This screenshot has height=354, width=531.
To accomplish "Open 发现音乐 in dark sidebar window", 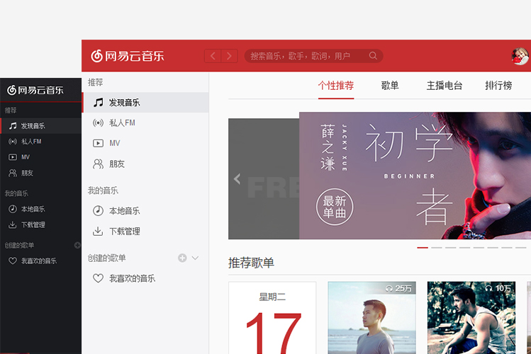I will tap(40, 126).
